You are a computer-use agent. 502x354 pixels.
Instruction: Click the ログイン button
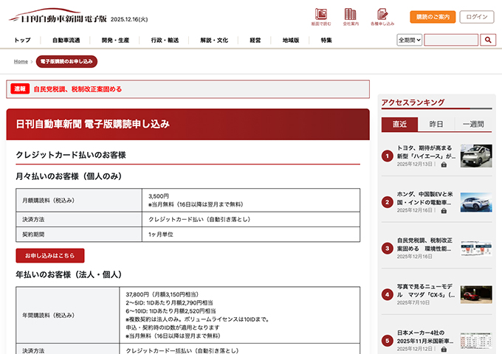[477, 17]
